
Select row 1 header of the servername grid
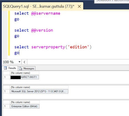[6, 77]
